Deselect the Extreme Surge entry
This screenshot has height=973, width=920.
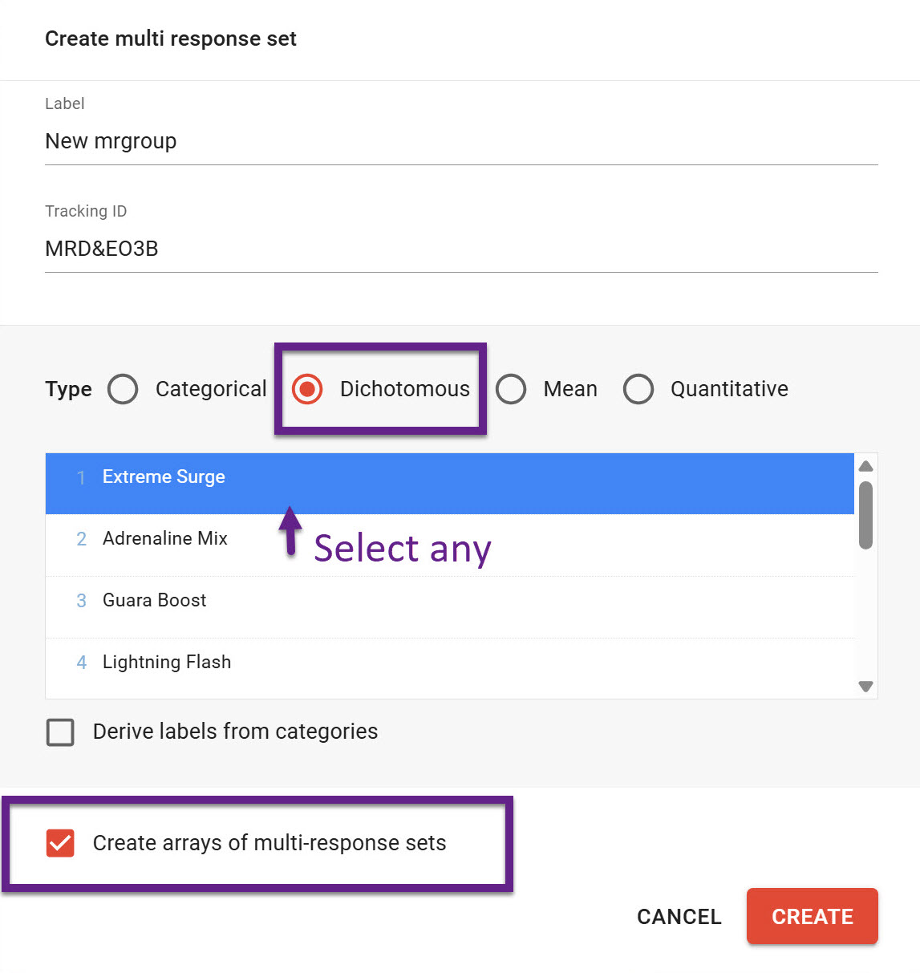[164, 476]
